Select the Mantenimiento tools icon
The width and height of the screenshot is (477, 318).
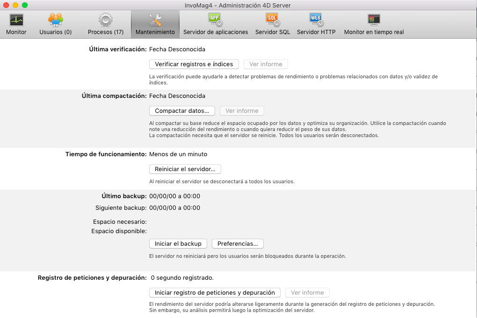[x=155, y=20]
